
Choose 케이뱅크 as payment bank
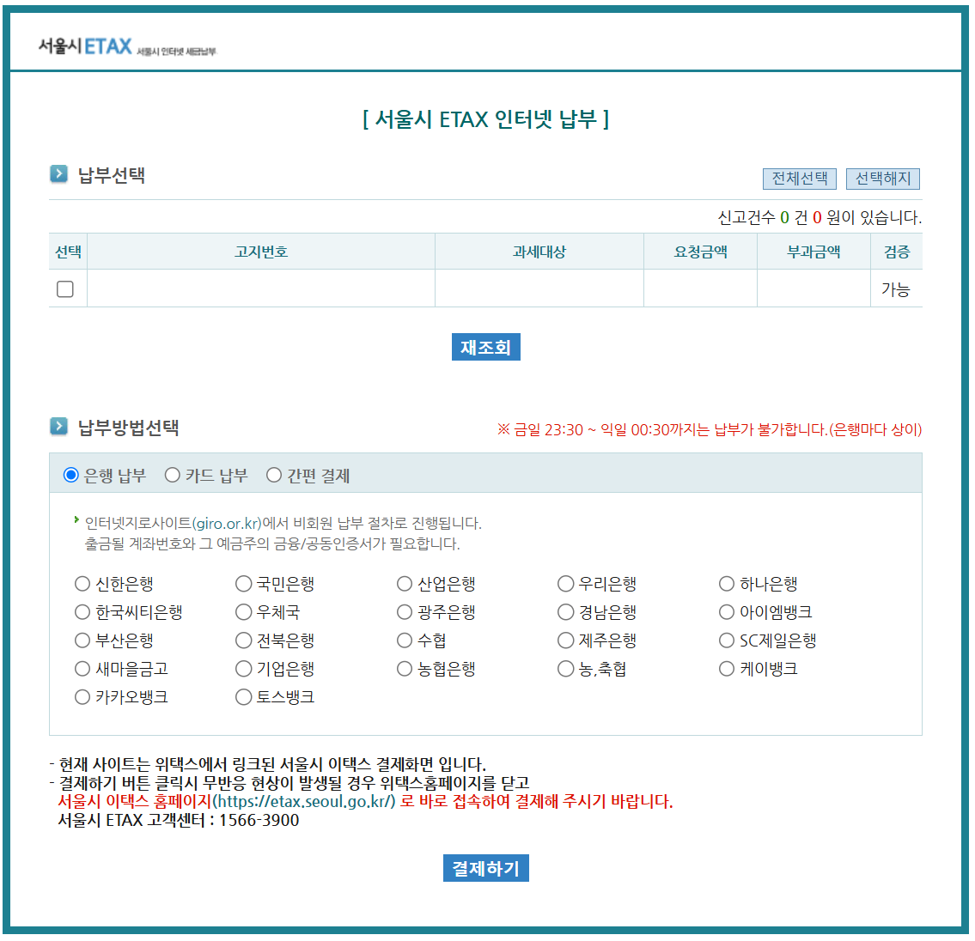(x=726, y=668)
